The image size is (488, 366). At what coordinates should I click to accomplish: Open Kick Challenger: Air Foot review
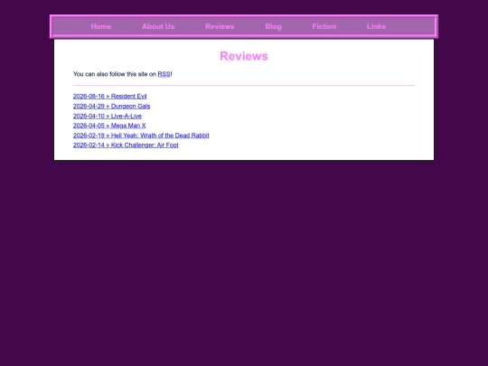tap(126, 145)
